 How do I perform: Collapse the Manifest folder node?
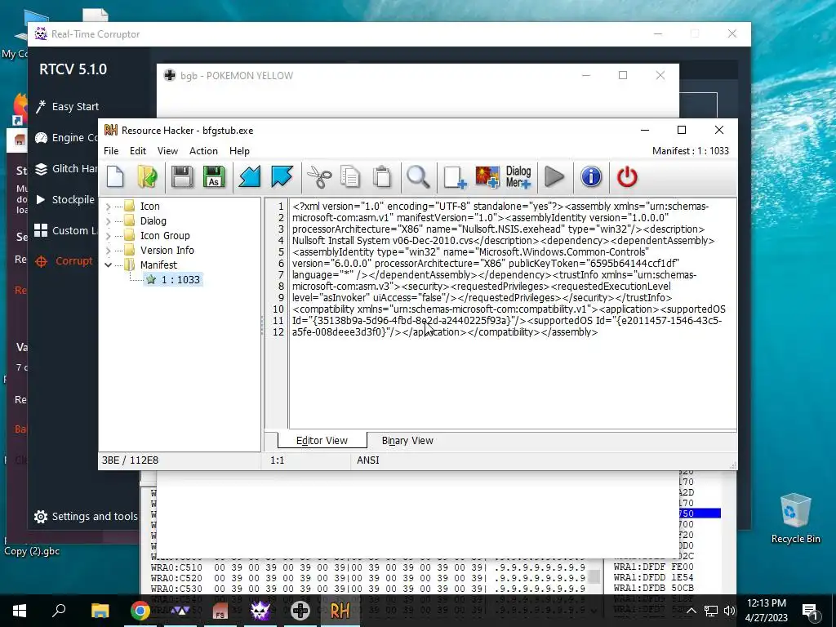point(109,265)
